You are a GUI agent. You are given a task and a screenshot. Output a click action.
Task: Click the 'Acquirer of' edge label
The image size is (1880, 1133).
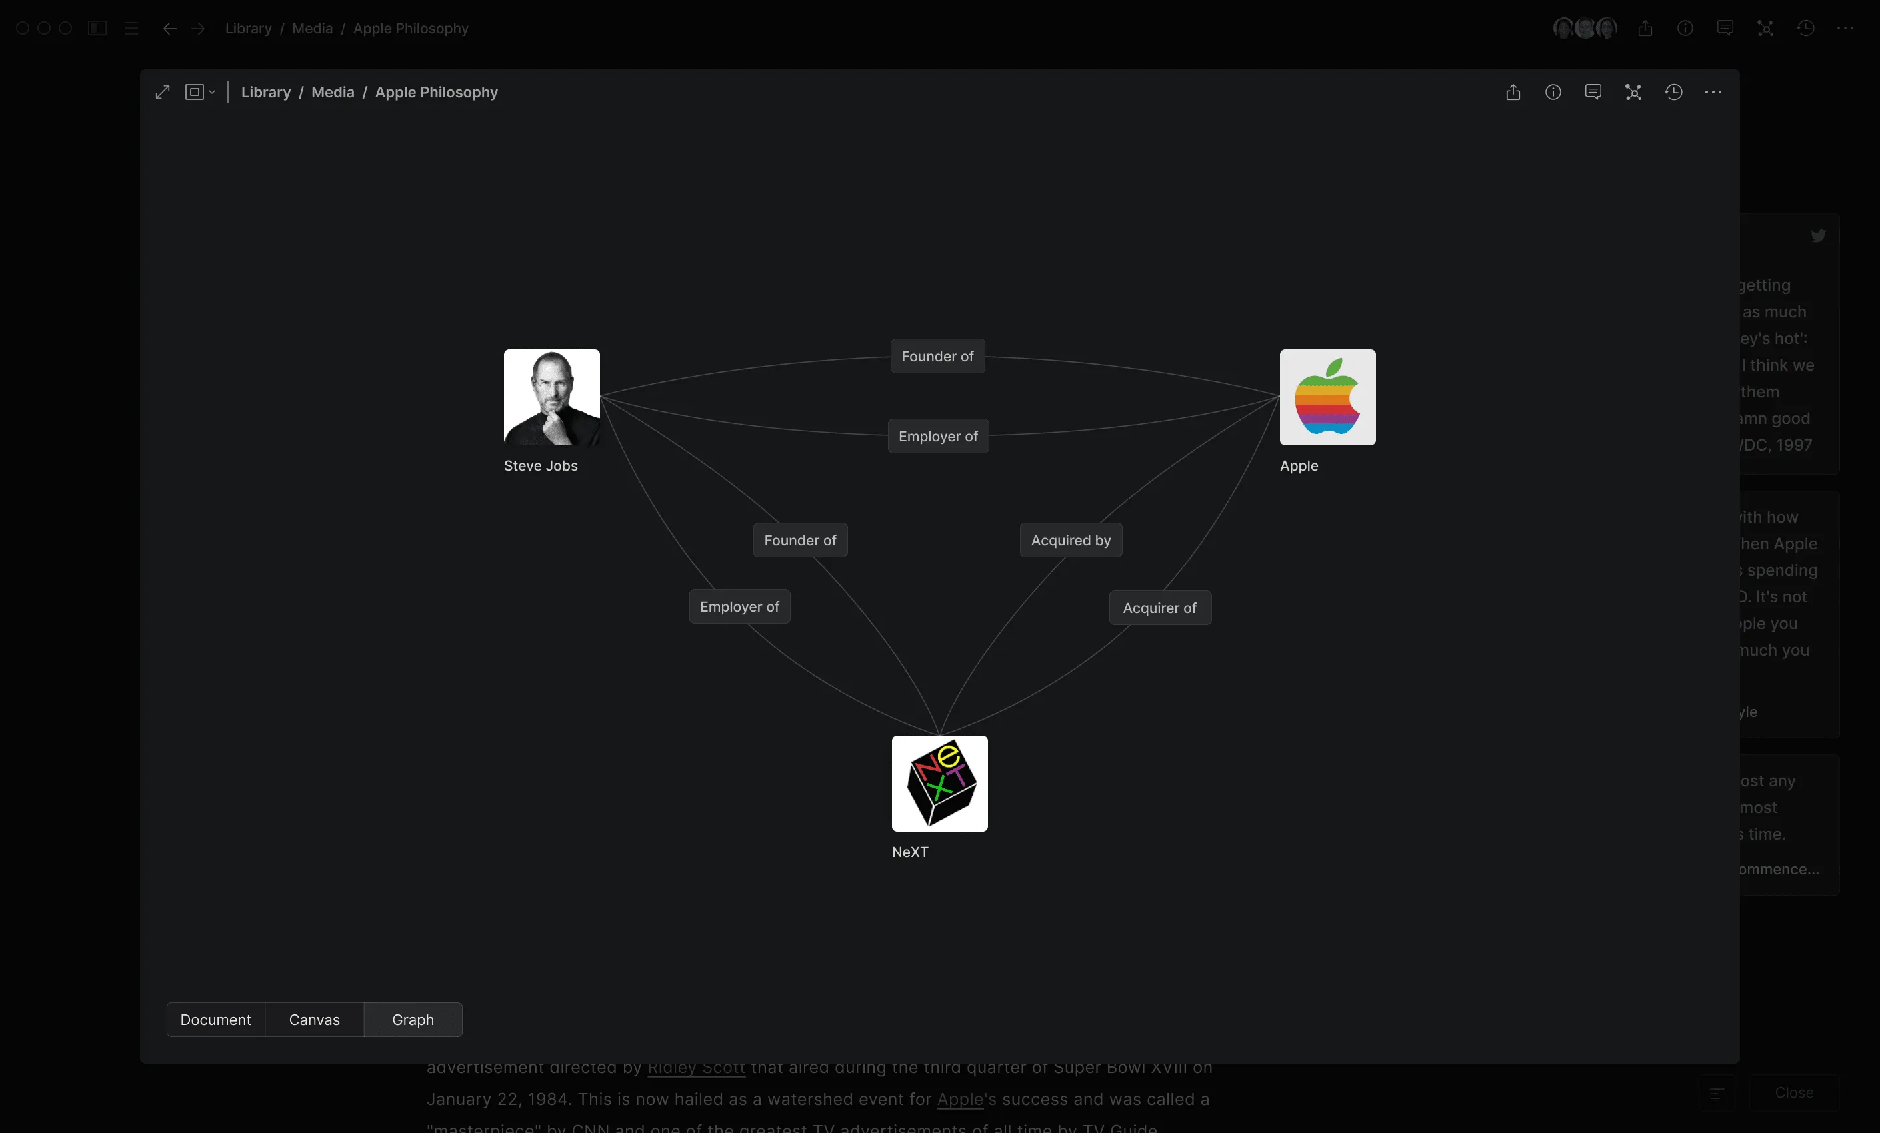[1160, 608]
